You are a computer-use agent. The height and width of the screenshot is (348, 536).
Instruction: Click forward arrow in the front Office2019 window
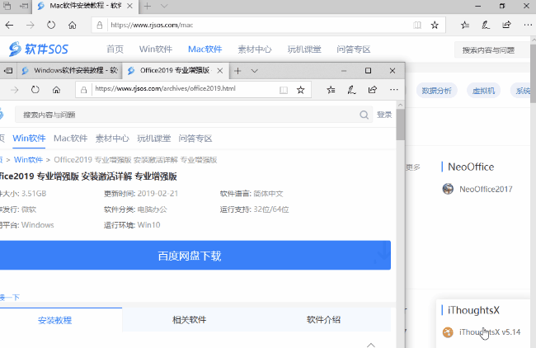[x=14, y=90]
